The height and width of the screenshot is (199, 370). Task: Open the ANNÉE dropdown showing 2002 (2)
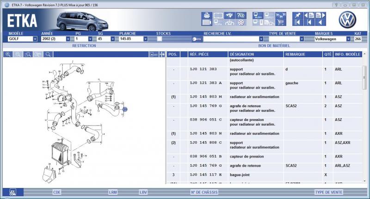[68, 39]
